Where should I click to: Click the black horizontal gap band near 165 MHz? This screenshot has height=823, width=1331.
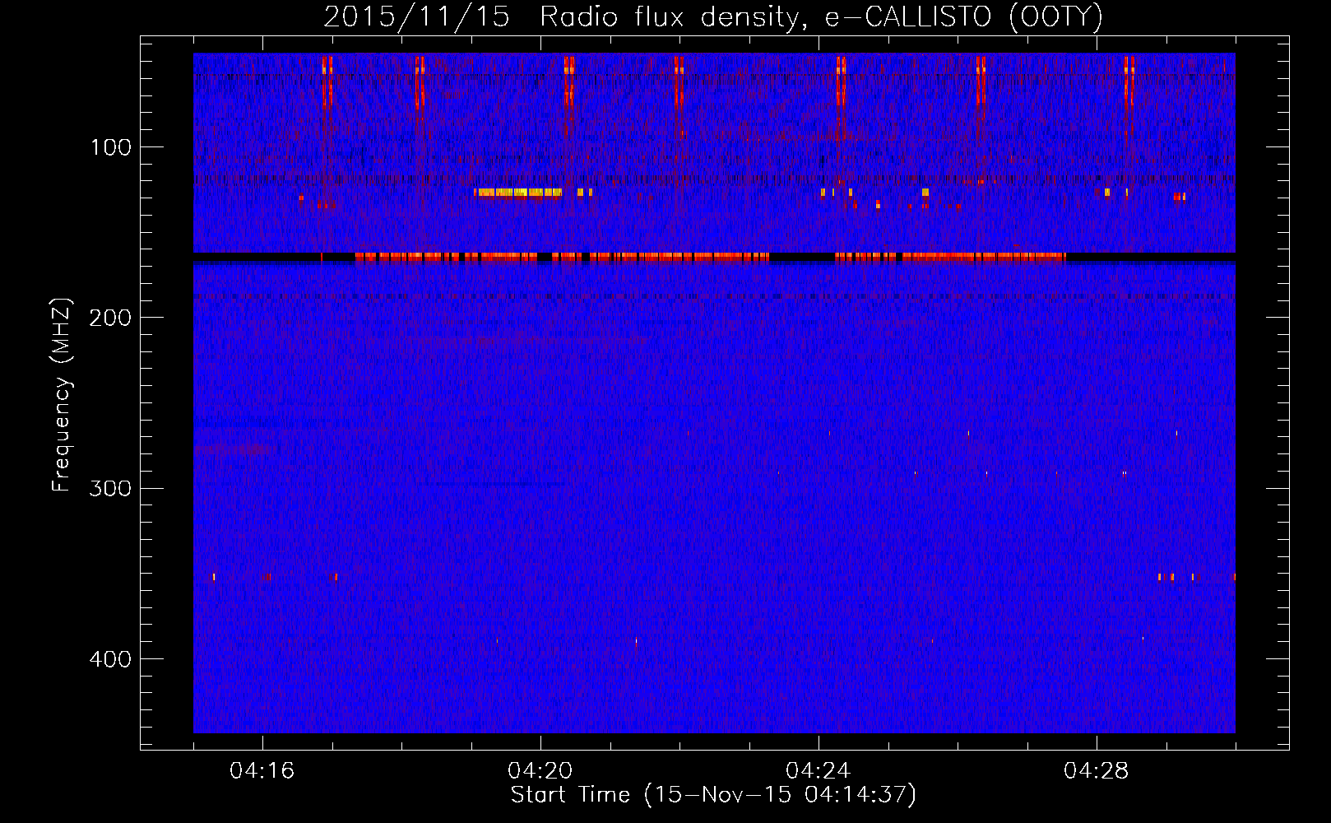coord(714,257)
